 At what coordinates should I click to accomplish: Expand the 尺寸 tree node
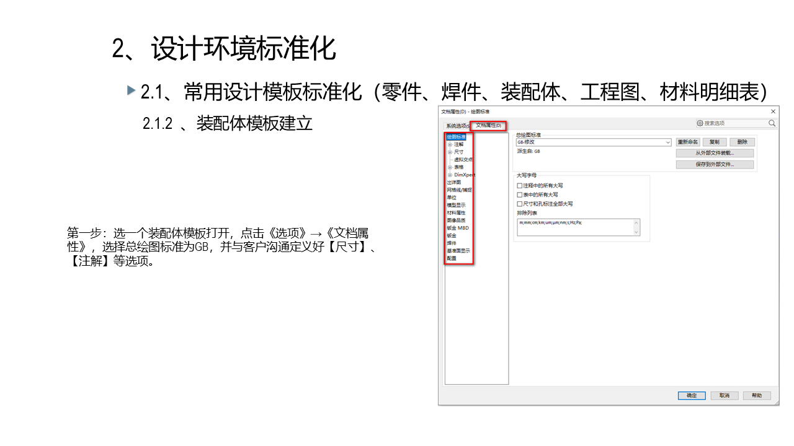450,152
